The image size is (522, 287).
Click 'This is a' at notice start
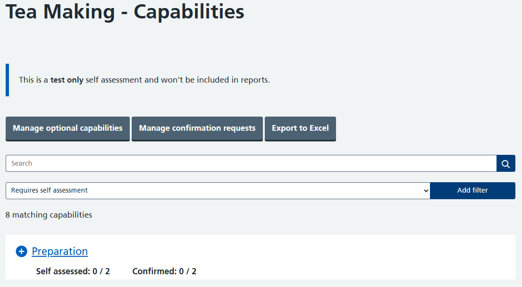(x=33, y=80)
